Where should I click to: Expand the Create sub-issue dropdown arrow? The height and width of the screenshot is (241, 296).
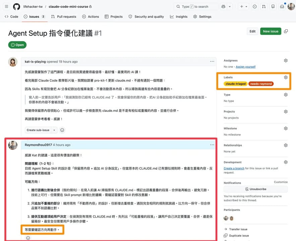(x=54, y=130)
